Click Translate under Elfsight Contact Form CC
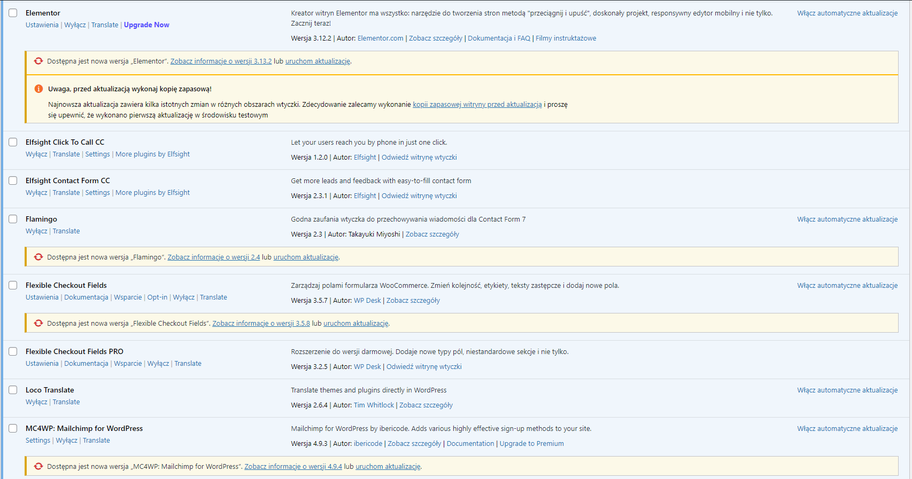Screen dimensions: 912x479 click(x=66, y=192)
